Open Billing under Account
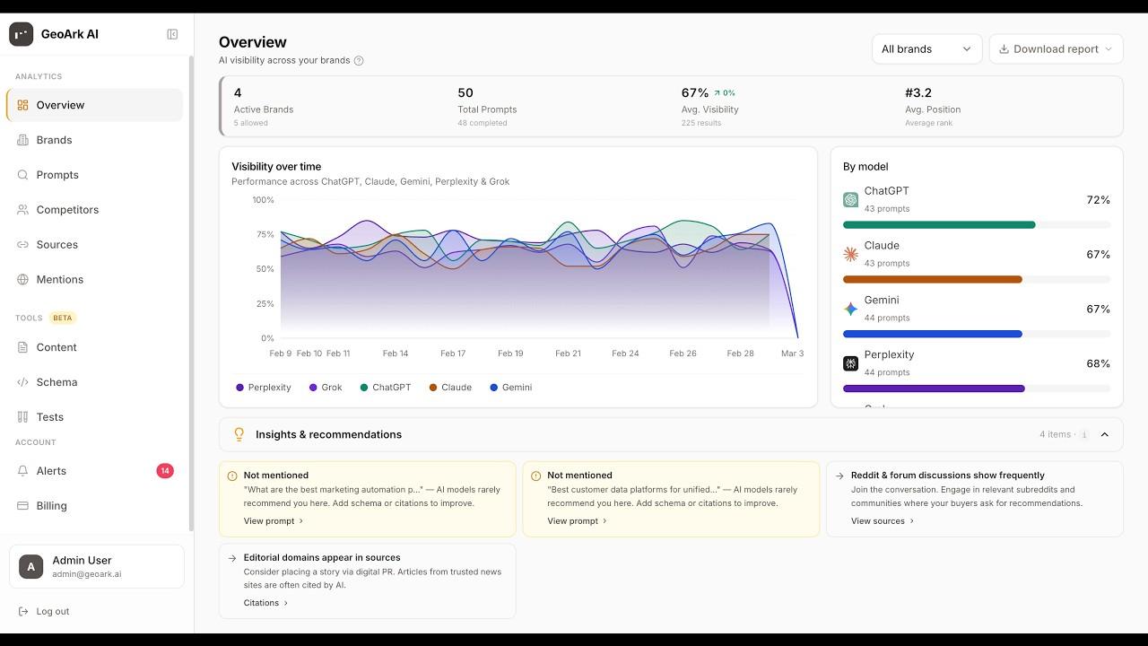The height and width of the screenshot is (646, 1148). pyautogui.click(x=49, y=505)
